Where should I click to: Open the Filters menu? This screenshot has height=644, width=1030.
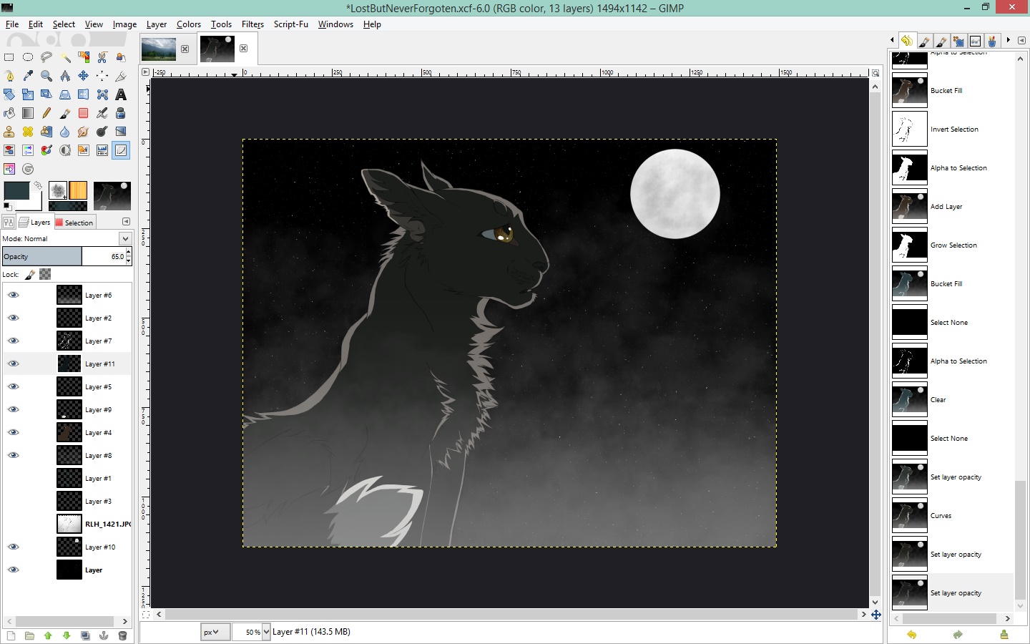point(252,24)
